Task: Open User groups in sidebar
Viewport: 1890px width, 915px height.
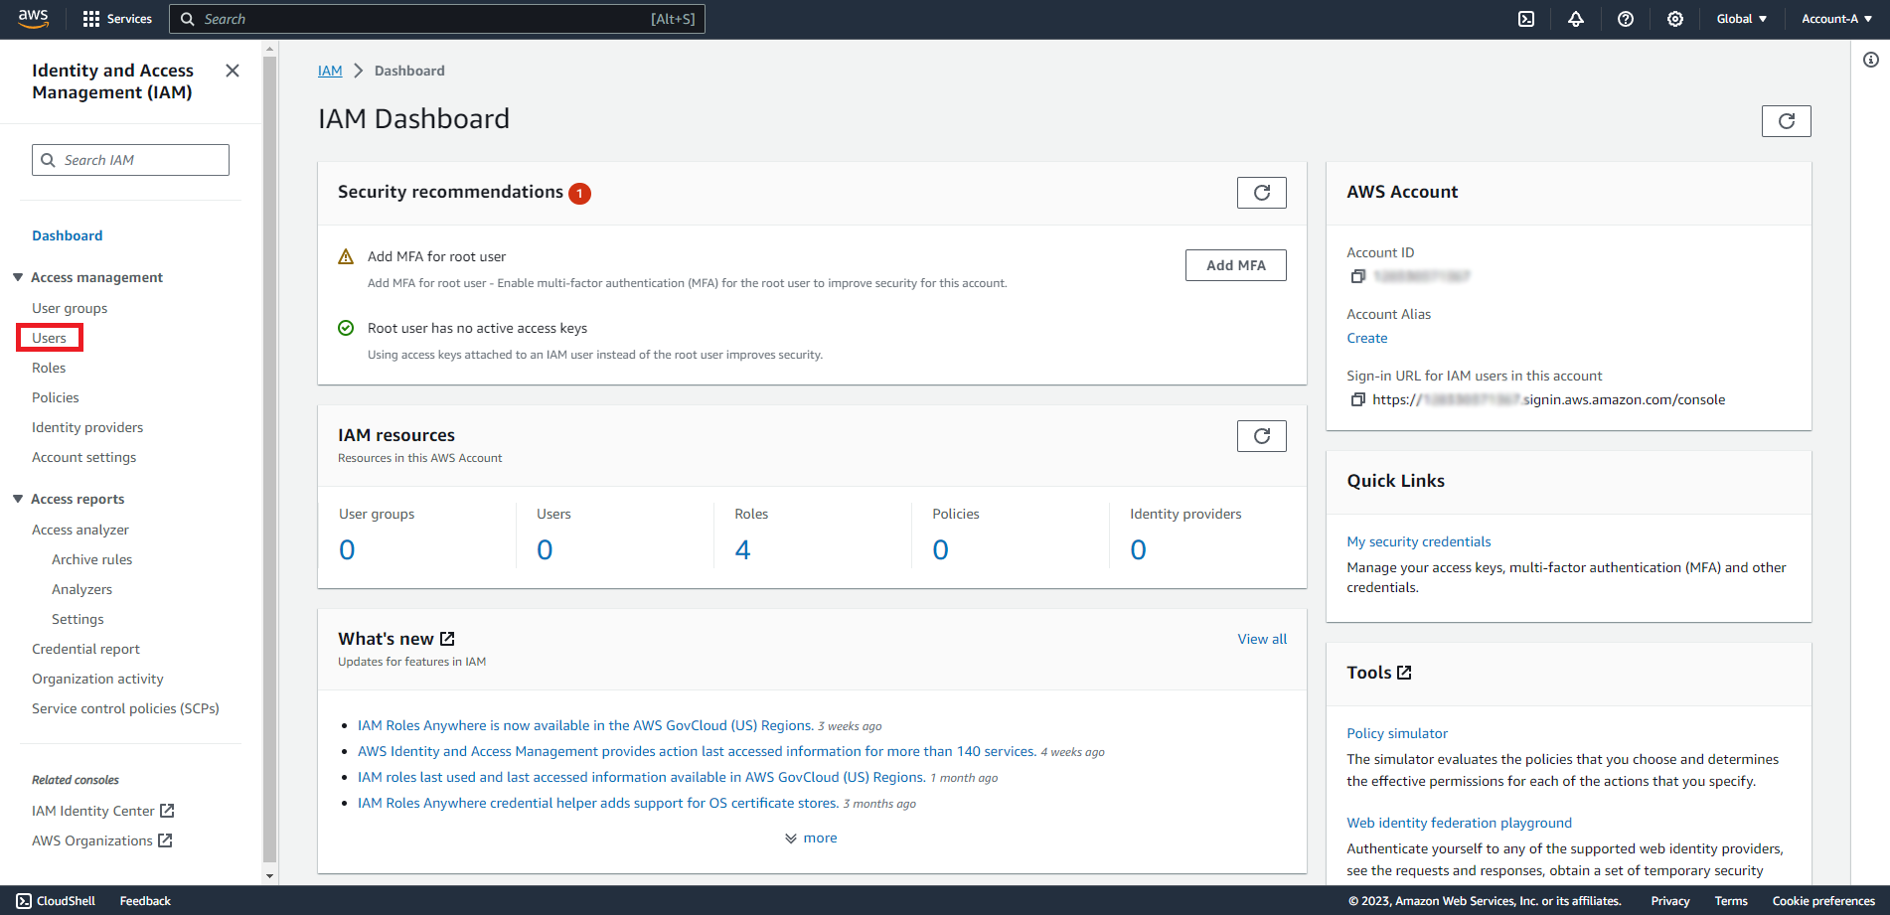Action: 70,308
